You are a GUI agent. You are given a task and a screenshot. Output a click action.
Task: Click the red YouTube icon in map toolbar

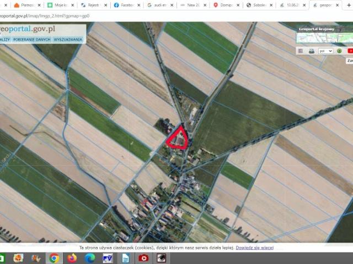350,51
